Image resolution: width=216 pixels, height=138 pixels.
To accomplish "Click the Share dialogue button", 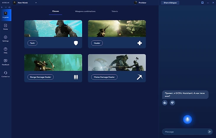I will click(170, 3).
